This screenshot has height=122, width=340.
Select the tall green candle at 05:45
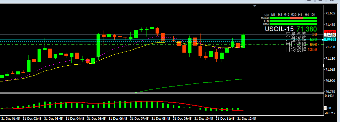click(99, 46)
